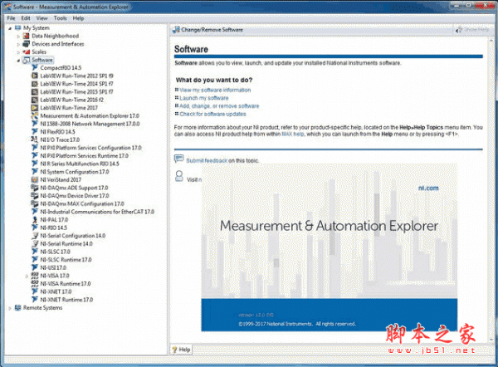Click View my software information link

click(x=215, y=90)
